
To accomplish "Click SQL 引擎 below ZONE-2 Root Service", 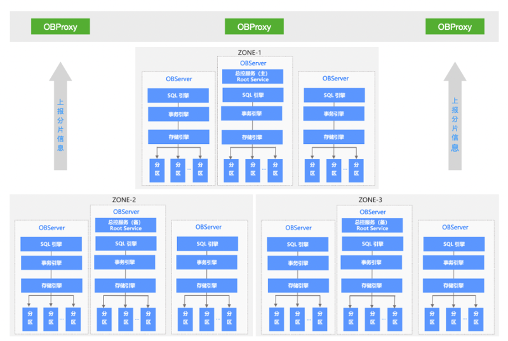I will 126,243.
